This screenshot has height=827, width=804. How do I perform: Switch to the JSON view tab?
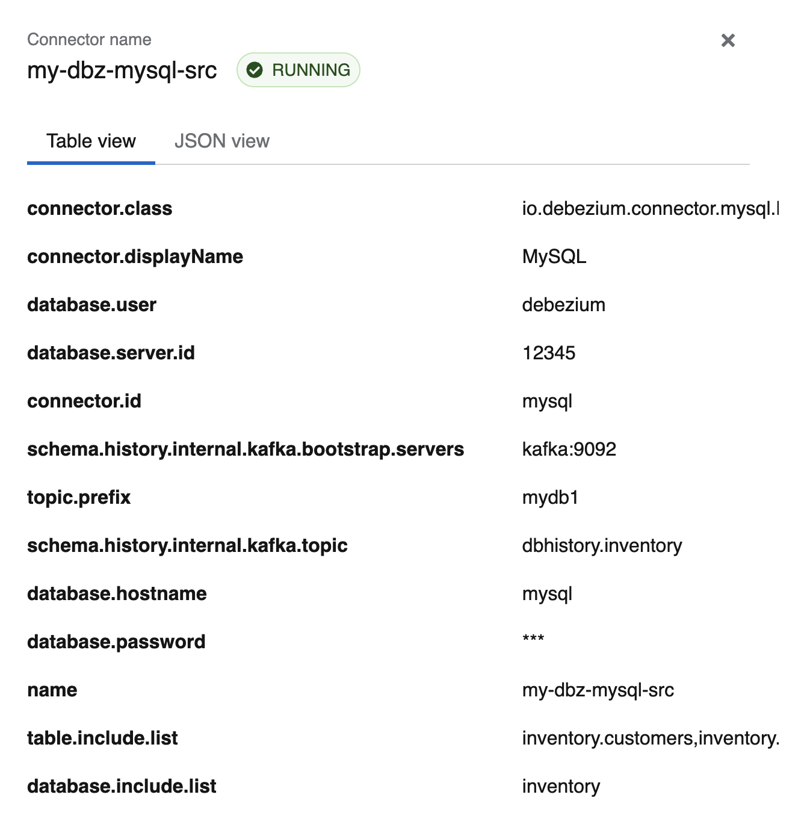point(221,141)
